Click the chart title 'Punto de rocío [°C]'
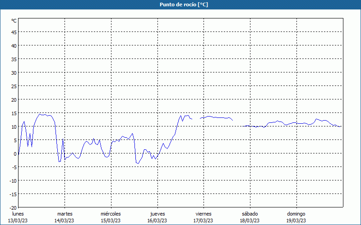361x225 pixels. point(184,4)
